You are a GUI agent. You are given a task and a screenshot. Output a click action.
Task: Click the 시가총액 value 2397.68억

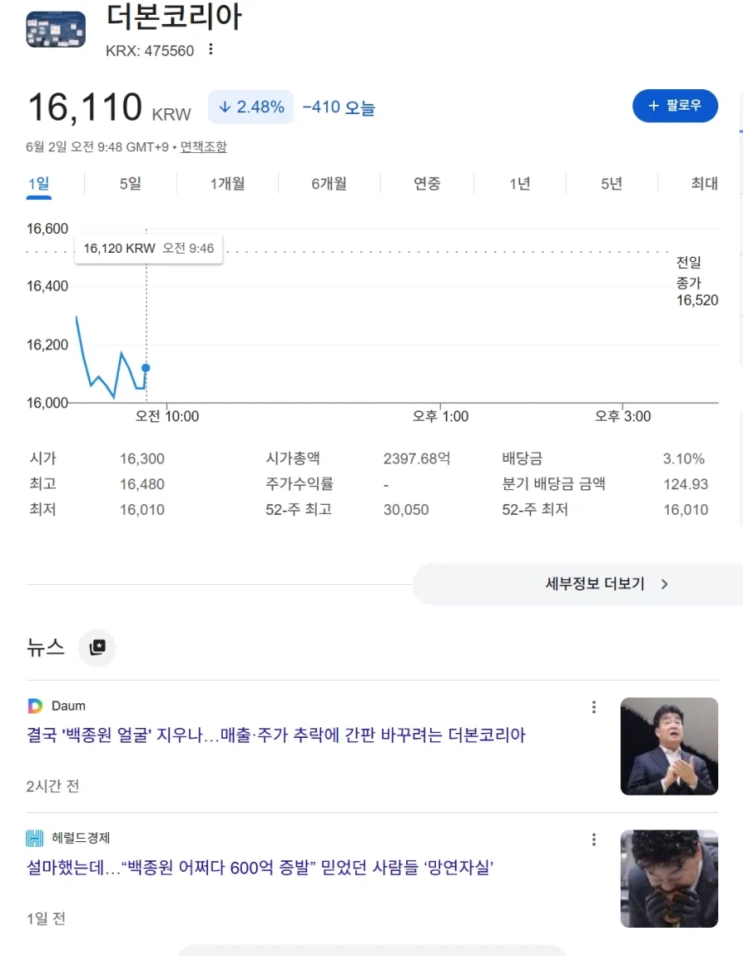[417, 459]
